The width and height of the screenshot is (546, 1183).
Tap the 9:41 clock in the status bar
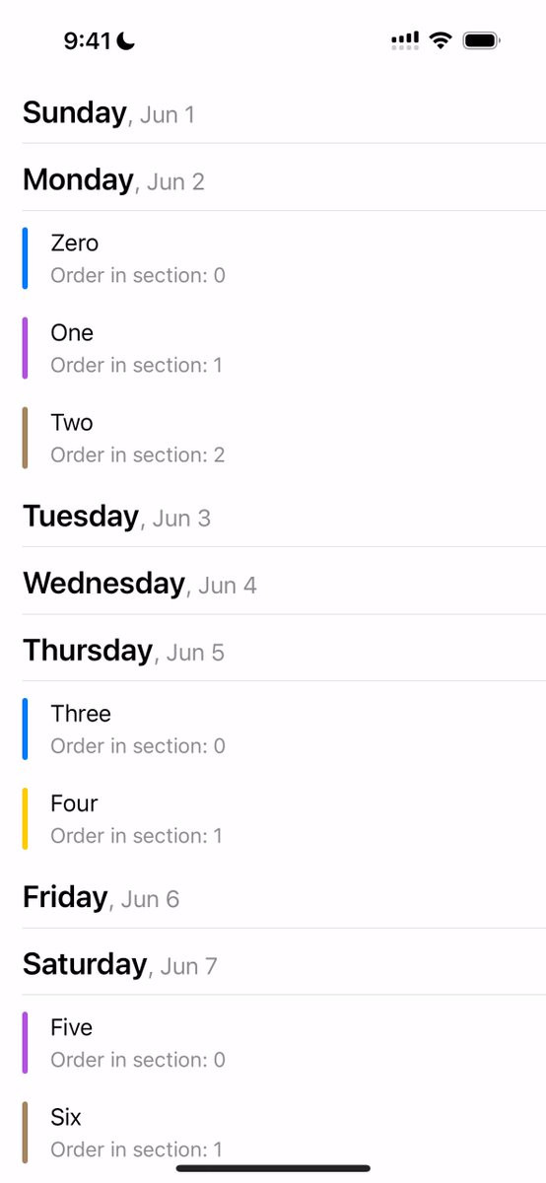point(88,40)
